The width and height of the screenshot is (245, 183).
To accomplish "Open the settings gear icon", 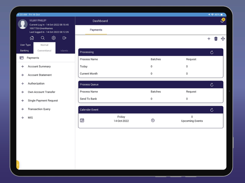I will pos(54,38).
